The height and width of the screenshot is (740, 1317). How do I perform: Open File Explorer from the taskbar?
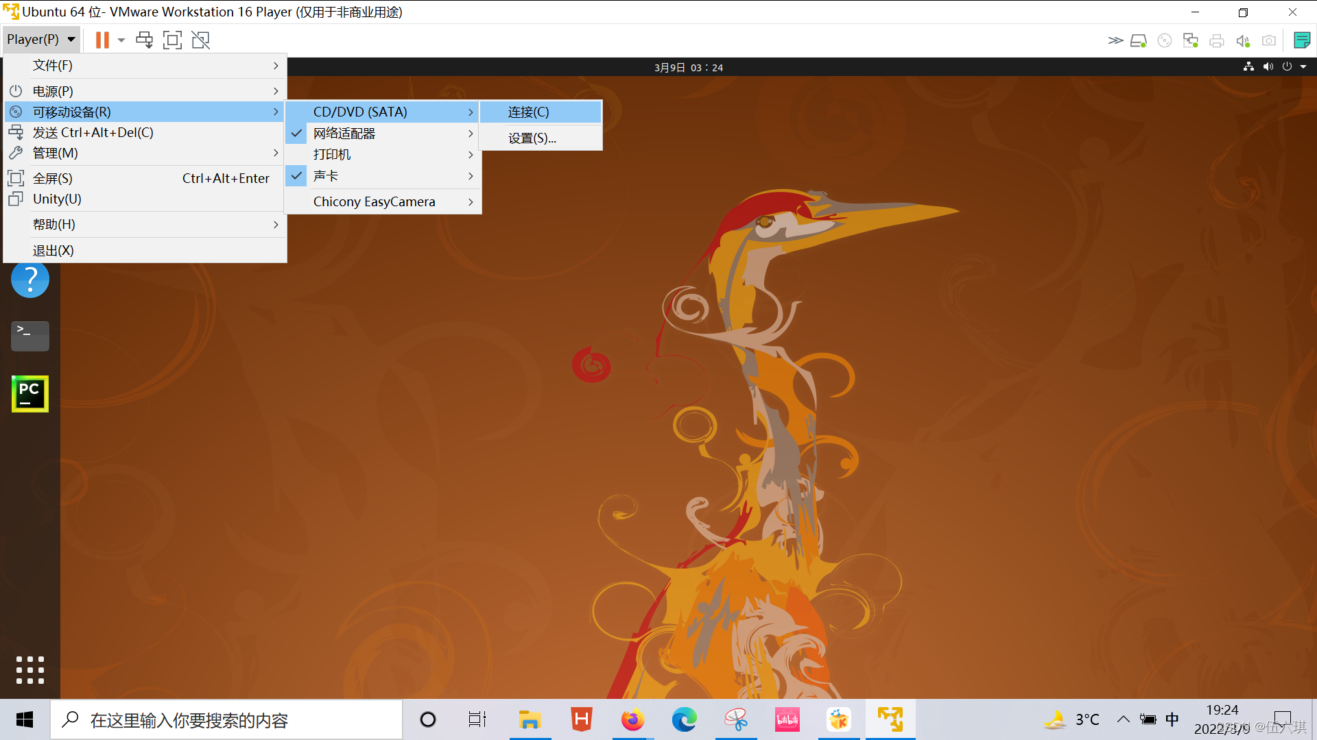click(x=530, y=719)
